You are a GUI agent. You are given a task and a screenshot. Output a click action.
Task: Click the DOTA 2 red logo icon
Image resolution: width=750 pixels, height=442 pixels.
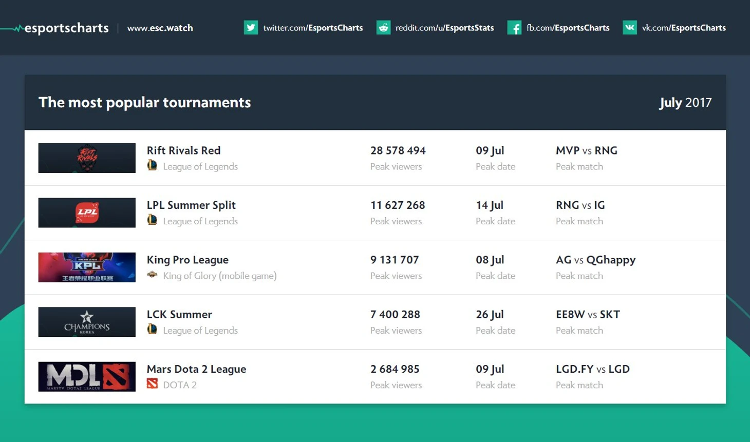click(x=152, y=384)
